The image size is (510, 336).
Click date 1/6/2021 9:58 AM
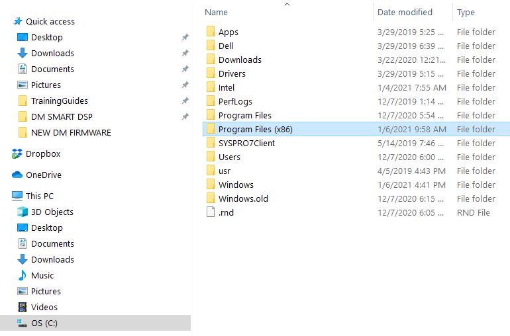[412, 130]
